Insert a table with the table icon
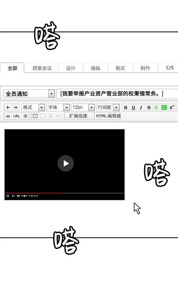The height and width of the screenshot is (308, 178). pyautogui.click(x=35, y=116)
